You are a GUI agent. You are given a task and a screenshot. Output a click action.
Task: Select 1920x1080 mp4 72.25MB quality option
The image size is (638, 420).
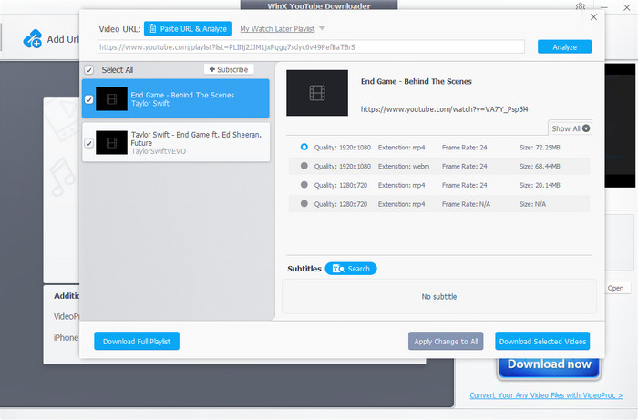pyautogui.click(x=304, y=147)
